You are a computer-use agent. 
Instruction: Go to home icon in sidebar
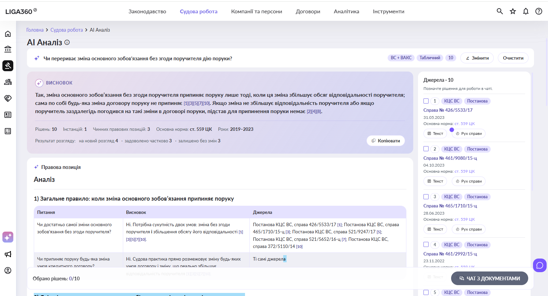(x=8, y=34)
